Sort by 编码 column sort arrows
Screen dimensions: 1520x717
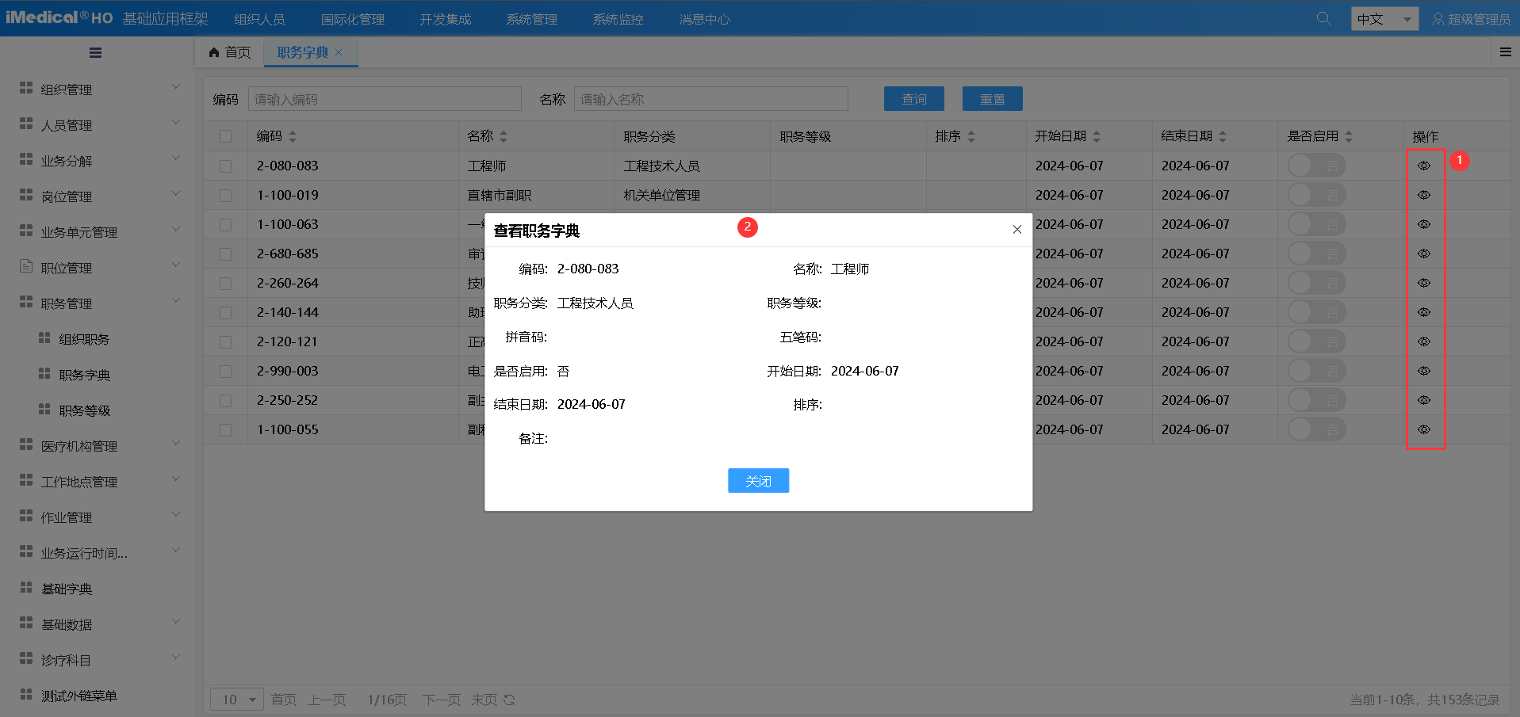(293, 137)
